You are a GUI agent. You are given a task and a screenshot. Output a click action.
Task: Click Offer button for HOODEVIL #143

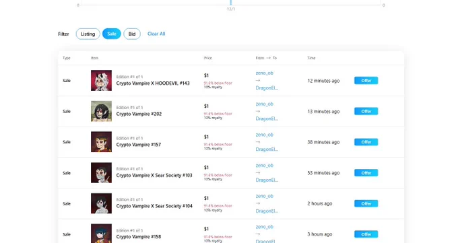366,81
